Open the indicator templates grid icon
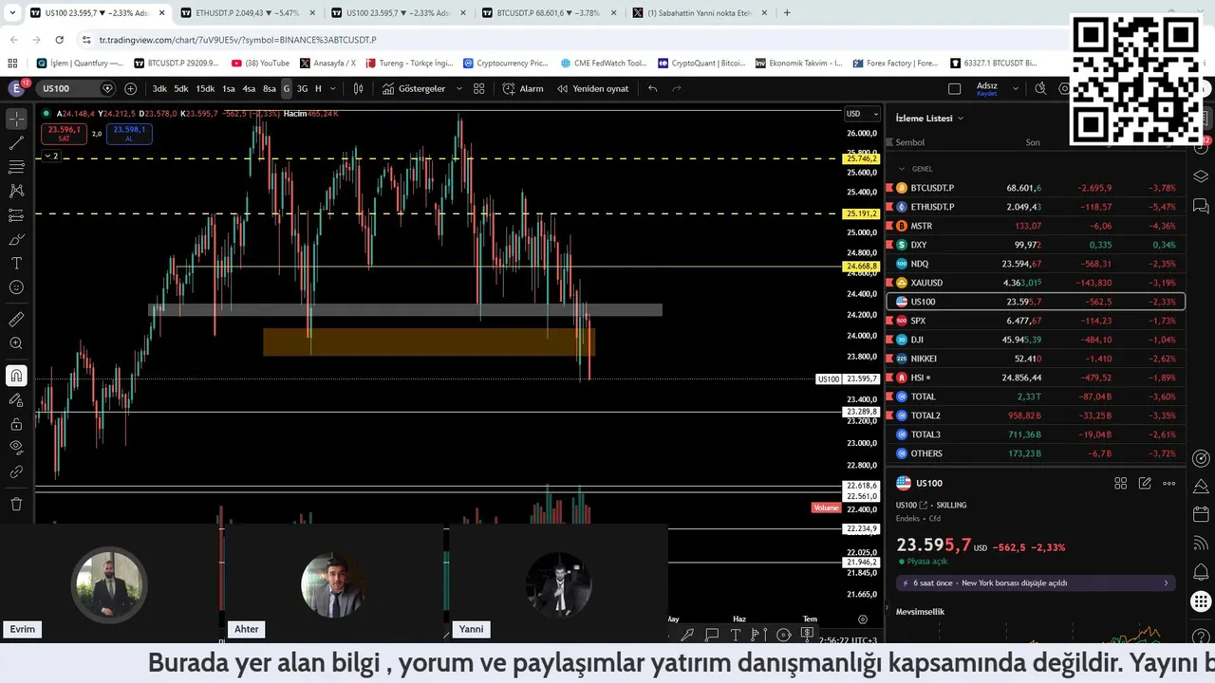 (479, 88)
